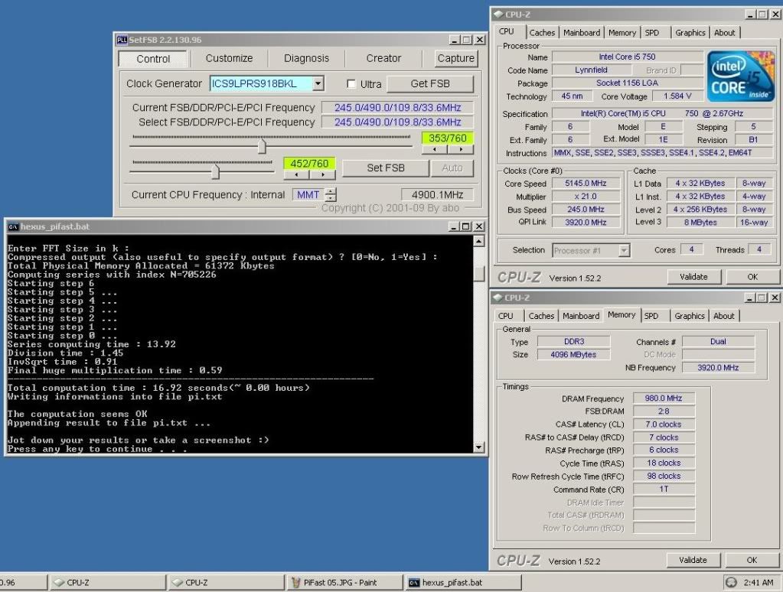
Task: Click the right arrow under the 353/760 value
Action: click(x=461, y=149)
